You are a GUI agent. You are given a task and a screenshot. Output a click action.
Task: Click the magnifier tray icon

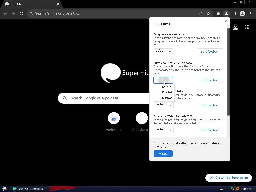tap(237, 189)
